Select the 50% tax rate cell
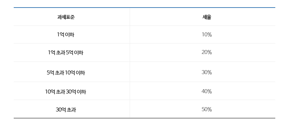Viewport: 289px width, 132px height. point(207,109)
